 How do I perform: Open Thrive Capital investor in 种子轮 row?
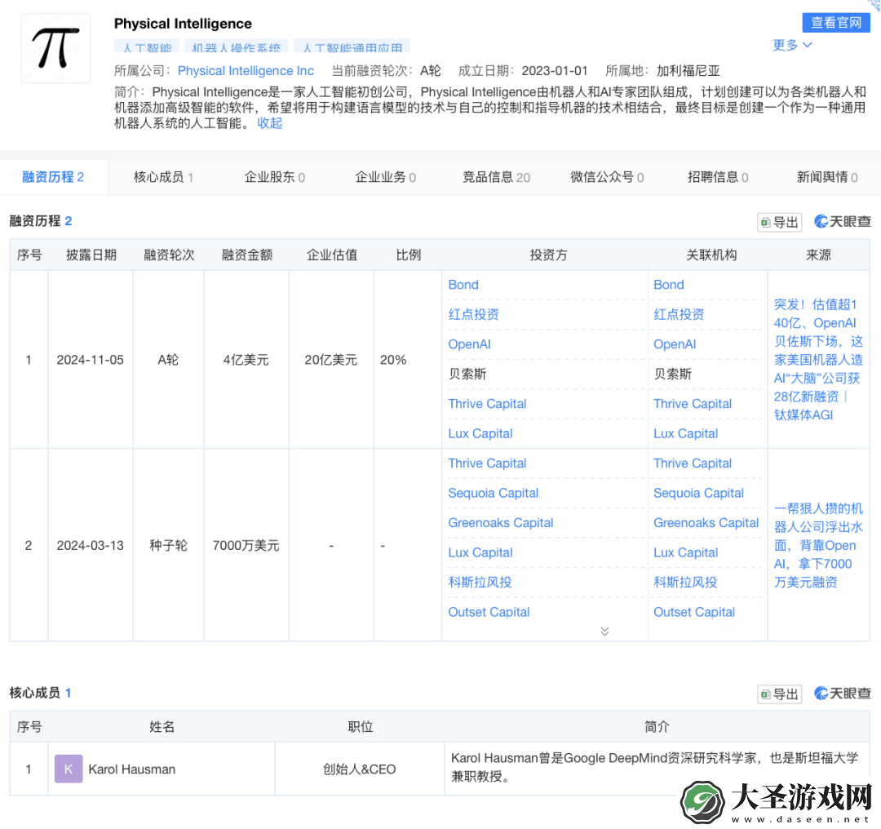pos(487,463)
